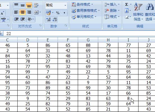Select cell I containing 8
The height and width of the screenshot is (112, 155).
[x=128, y=99]
